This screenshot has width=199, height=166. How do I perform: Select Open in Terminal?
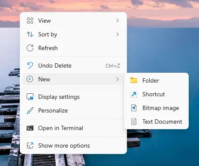point(73,128)
